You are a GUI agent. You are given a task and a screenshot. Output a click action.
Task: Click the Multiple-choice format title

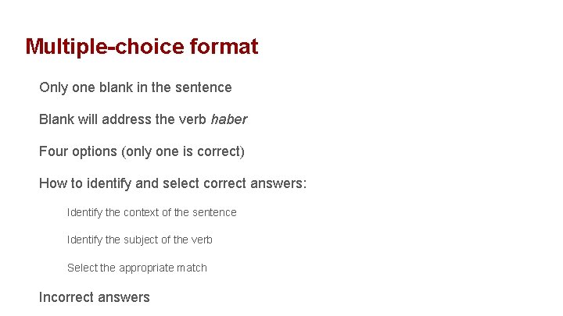coord(142,47)
